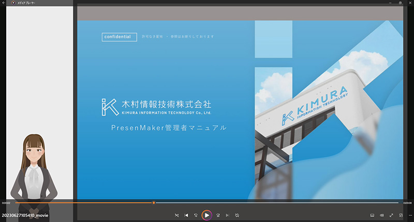Click the remaining time label

point(408,202)
